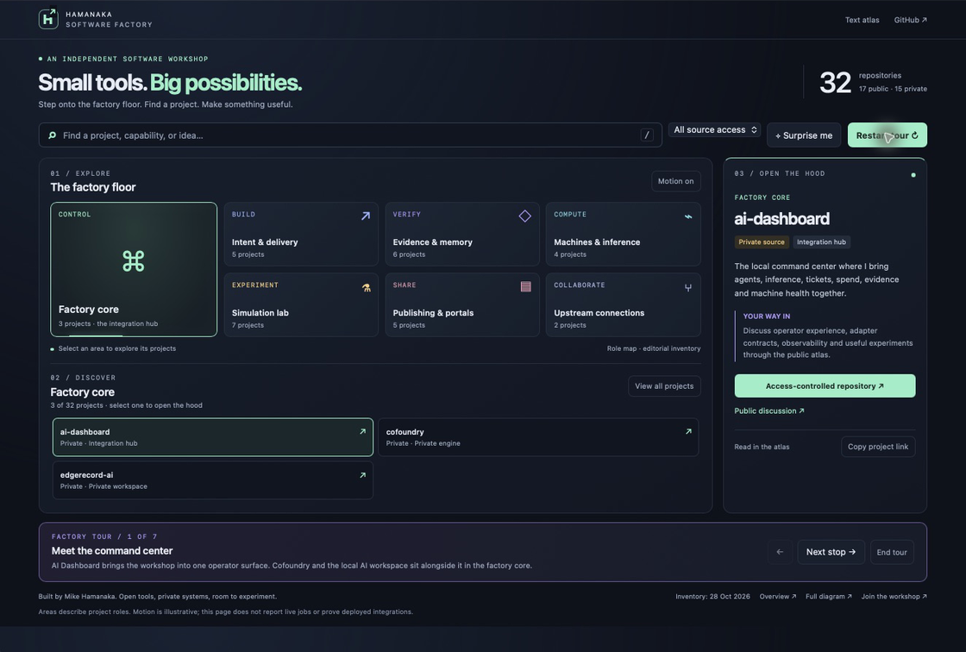Select the cofoundry project row
The height and width of the screenshot is (652, 966).
tap(538, 437)
